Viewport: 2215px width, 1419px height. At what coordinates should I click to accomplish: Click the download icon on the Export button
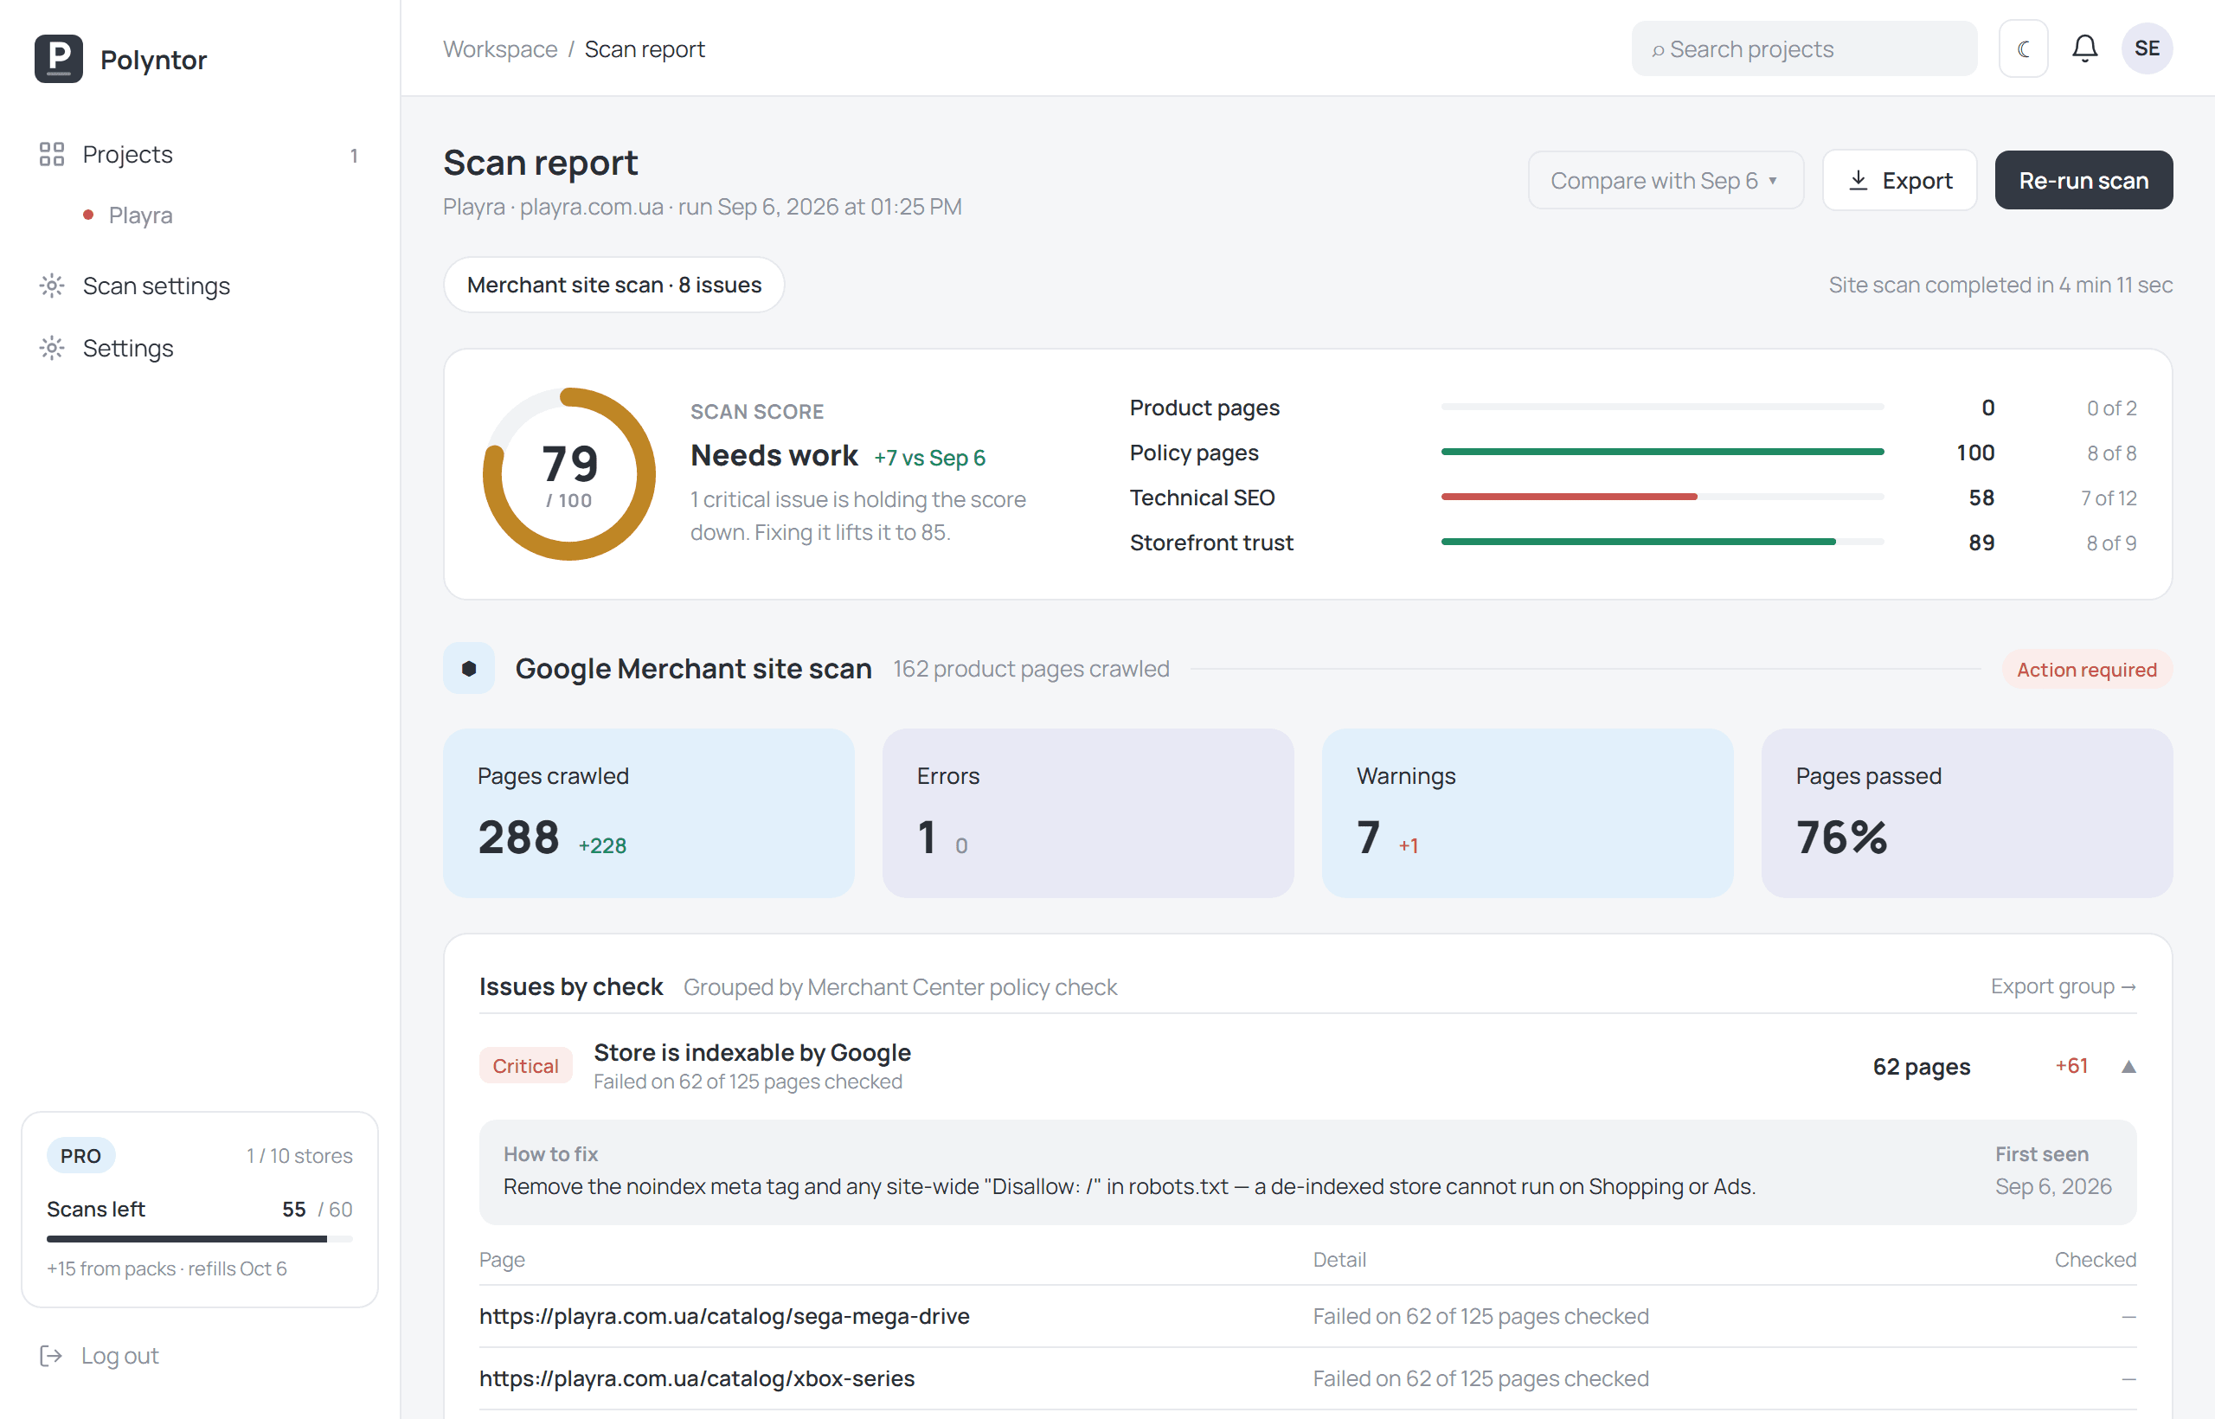pyautogui.click(x=1859, y=181)
